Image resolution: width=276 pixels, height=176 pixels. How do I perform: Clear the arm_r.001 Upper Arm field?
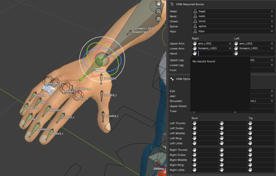[230, 43]
